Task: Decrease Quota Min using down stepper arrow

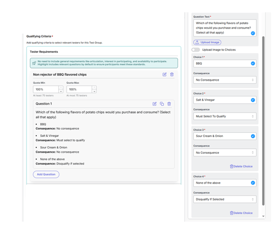Action: click(x=61, y=91)
